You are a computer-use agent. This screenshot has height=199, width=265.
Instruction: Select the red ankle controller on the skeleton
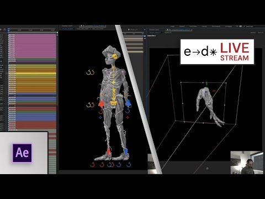coord(109,152)
